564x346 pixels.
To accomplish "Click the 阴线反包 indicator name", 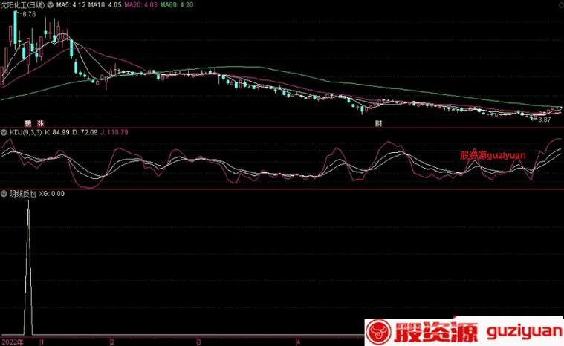I will (22, 194).
